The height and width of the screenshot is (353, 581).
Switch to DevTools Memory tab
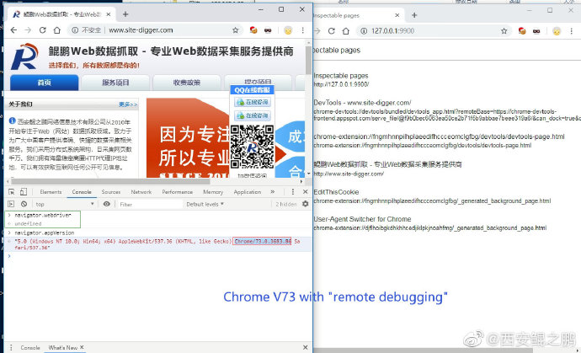pyautogui.click(x=213, y=192)
